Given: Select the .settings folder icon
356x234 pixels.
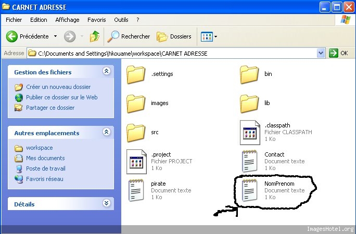Looking at the screenshot, I should click(x=136, y=74).
